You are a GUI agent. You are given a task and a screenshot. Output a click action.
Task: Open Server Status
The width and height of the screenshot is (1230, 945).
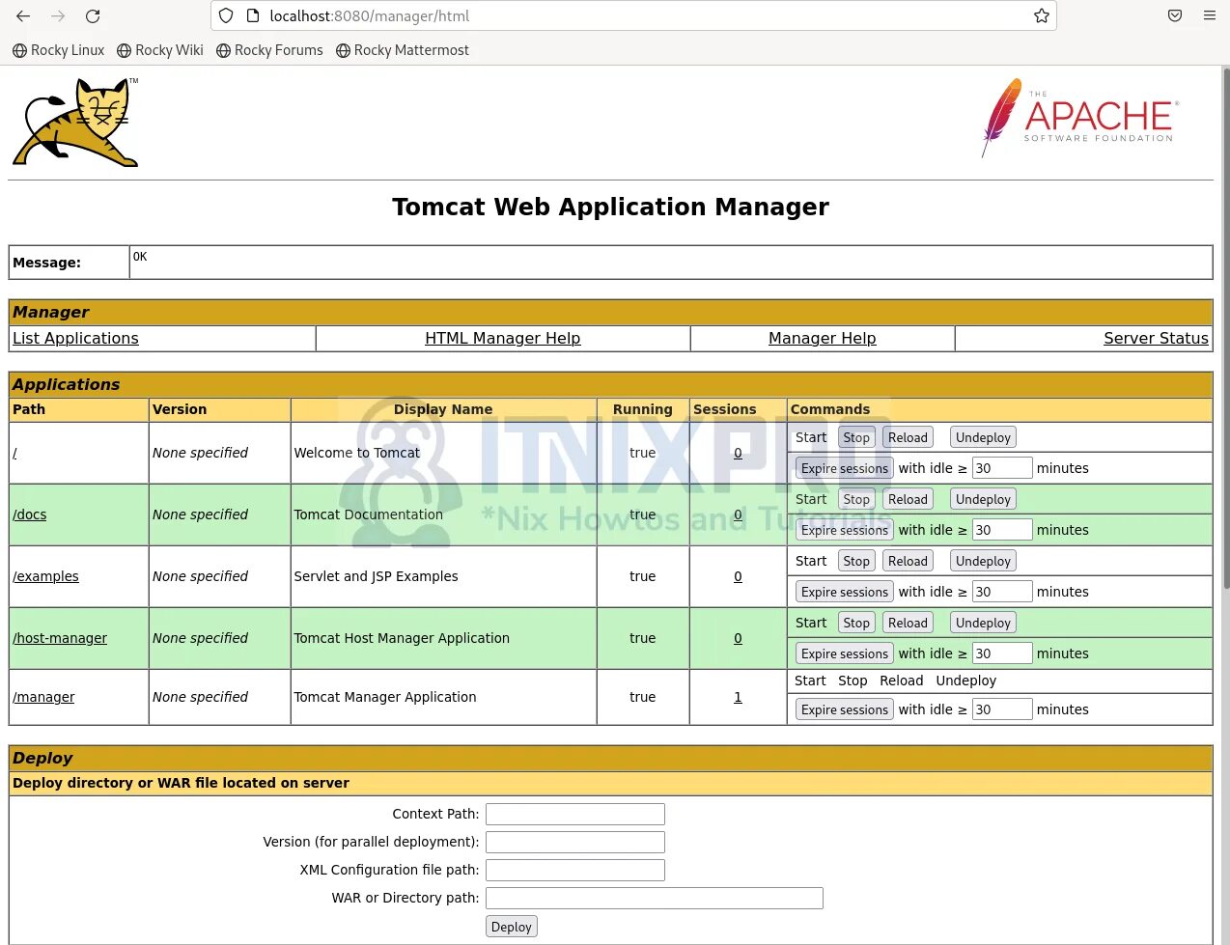[x=1156, y=338]
